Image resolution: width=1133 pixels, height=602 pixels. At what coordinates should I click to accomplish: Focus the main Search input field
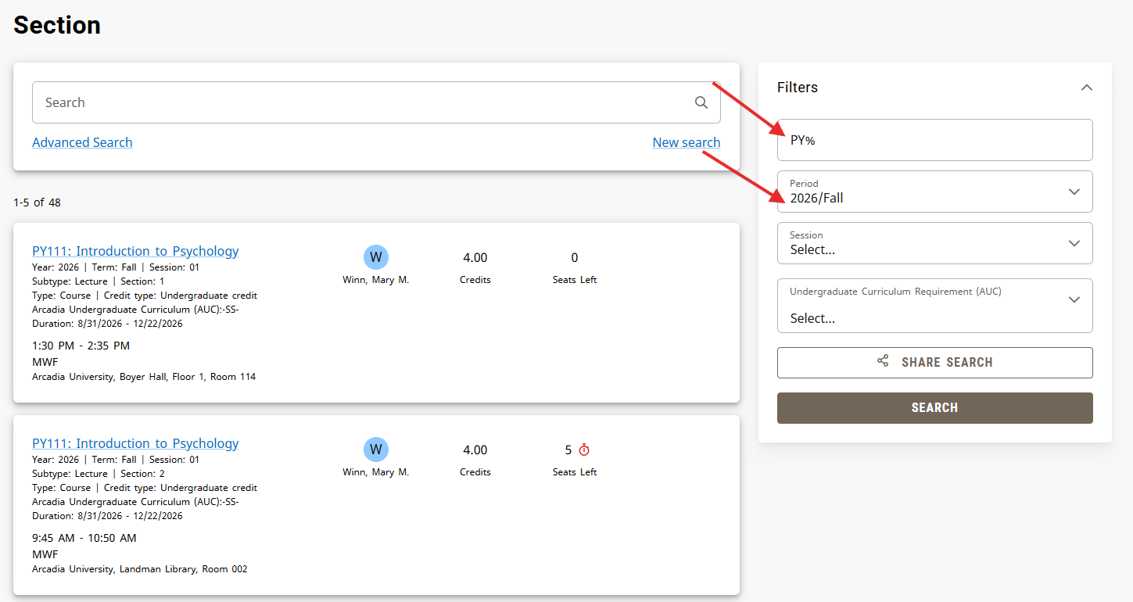click(376, 102)
